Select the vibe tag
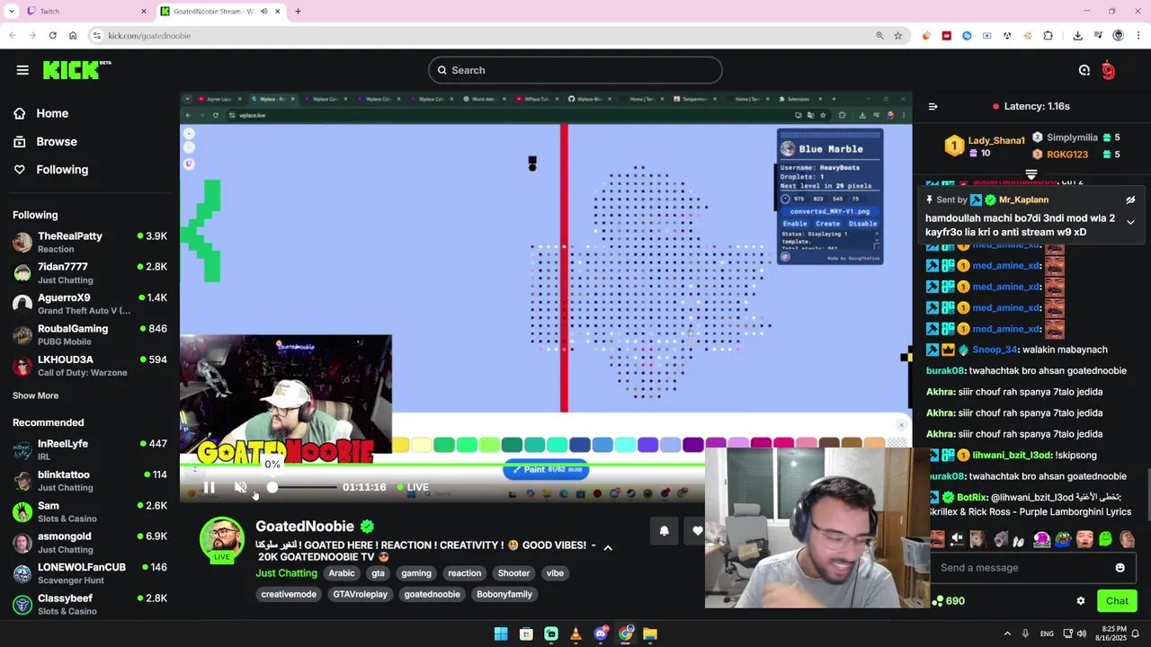Screen dimensions: 1151x647 tap(555, 573)
